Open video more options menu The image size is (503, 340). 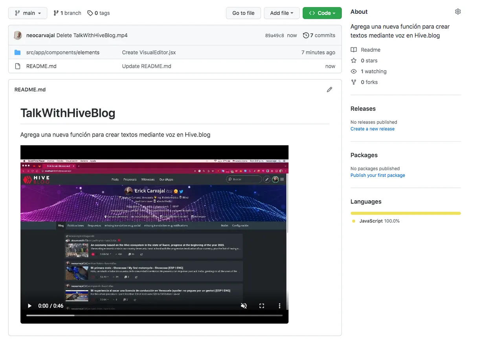click(279, 306)
